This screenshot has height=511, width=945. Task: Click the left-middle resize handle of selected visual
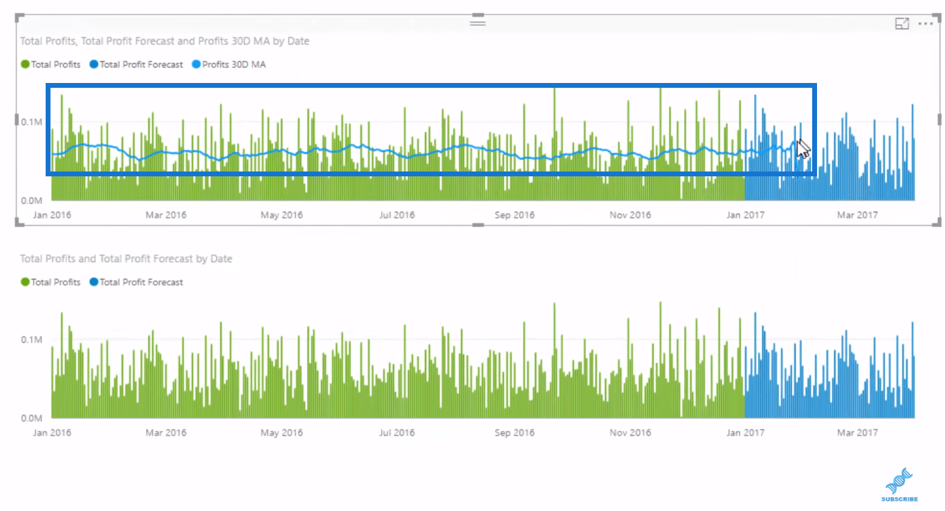pos(16,120)
